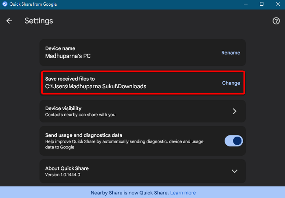Maximize the Quick Share window

coord(261,4)
